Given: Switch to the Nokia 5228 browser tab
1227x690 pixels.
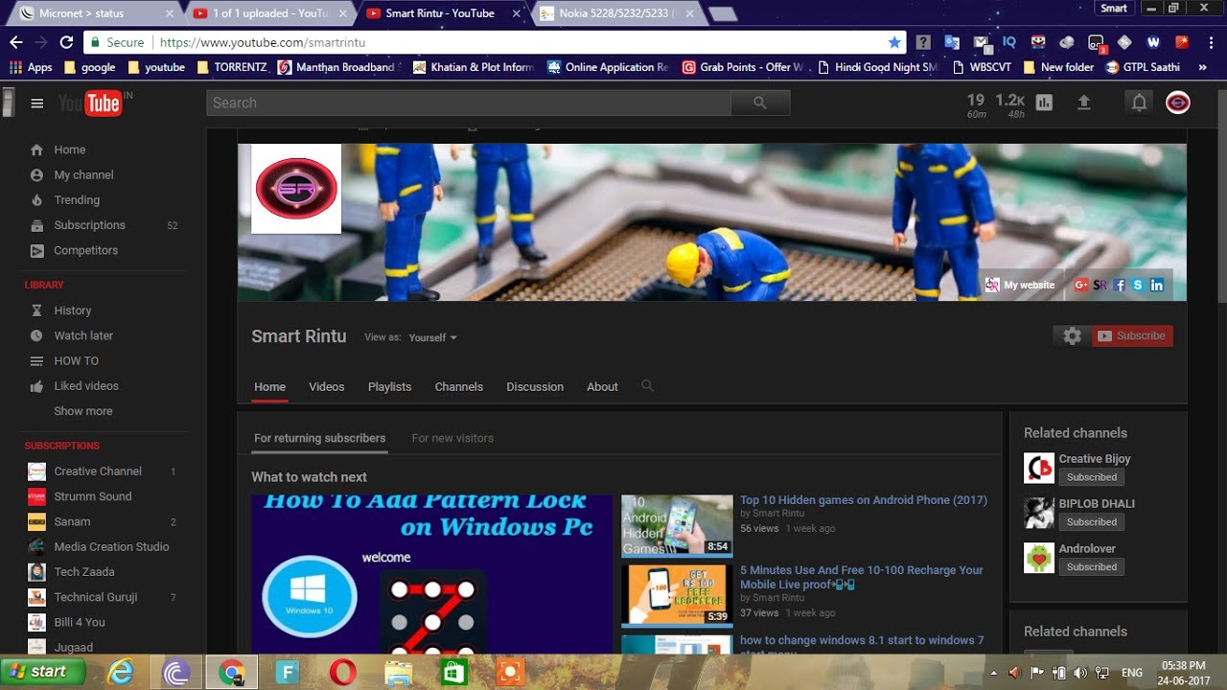Looking at the screenshot, I should pos(617,13).
